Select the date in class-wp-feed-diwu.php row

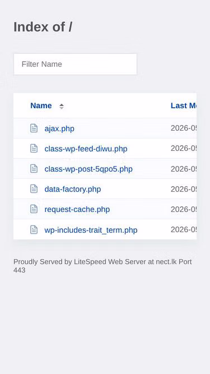(x=184, y=149)
